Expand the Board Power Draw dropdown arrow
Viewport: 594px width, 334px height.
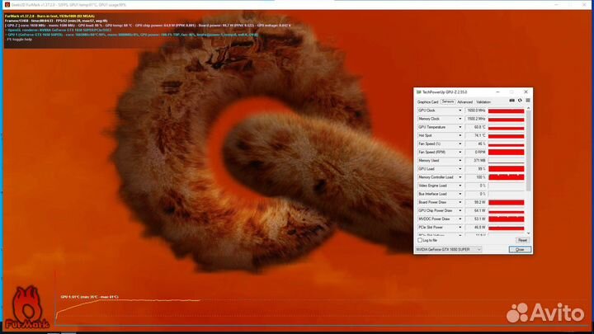(x=460, y=202)
